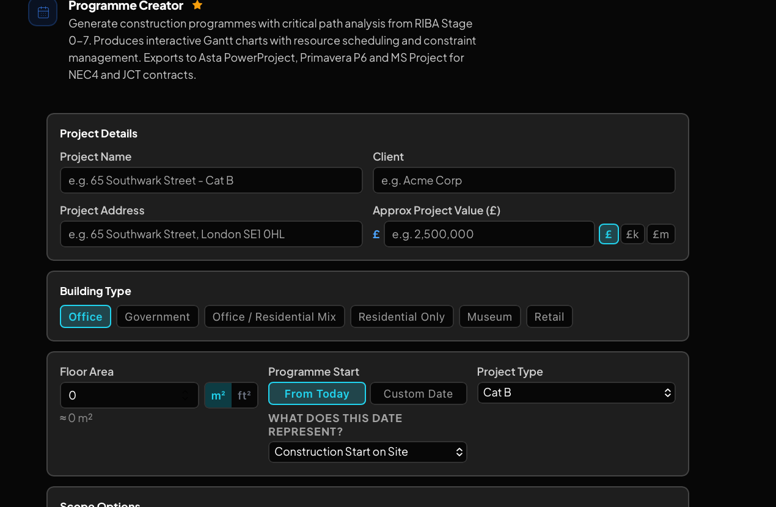This screenshot has height=507, width=776.
Task: Click the Floor Area number field
Action: click(x=130, y=395)
